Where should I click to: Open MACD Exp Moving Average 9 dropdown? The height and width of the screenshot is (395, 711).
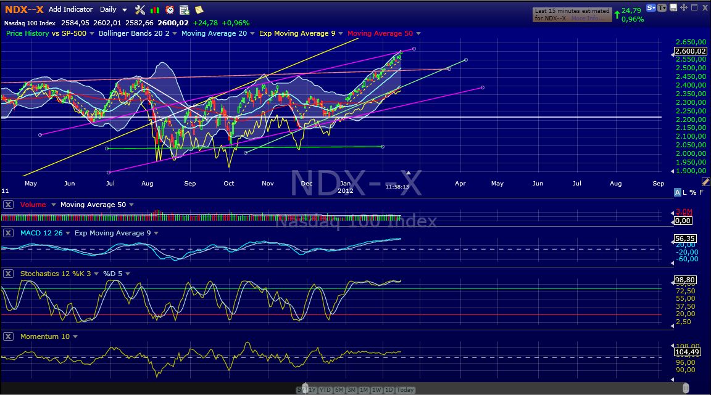[x=156, y=234]
